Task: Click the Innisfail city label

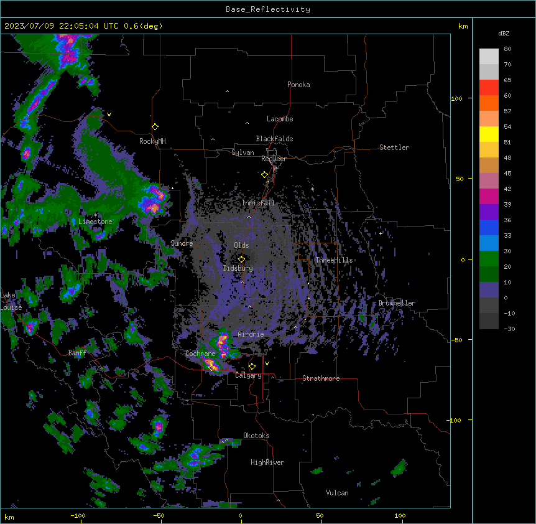Action: point(258,203)
